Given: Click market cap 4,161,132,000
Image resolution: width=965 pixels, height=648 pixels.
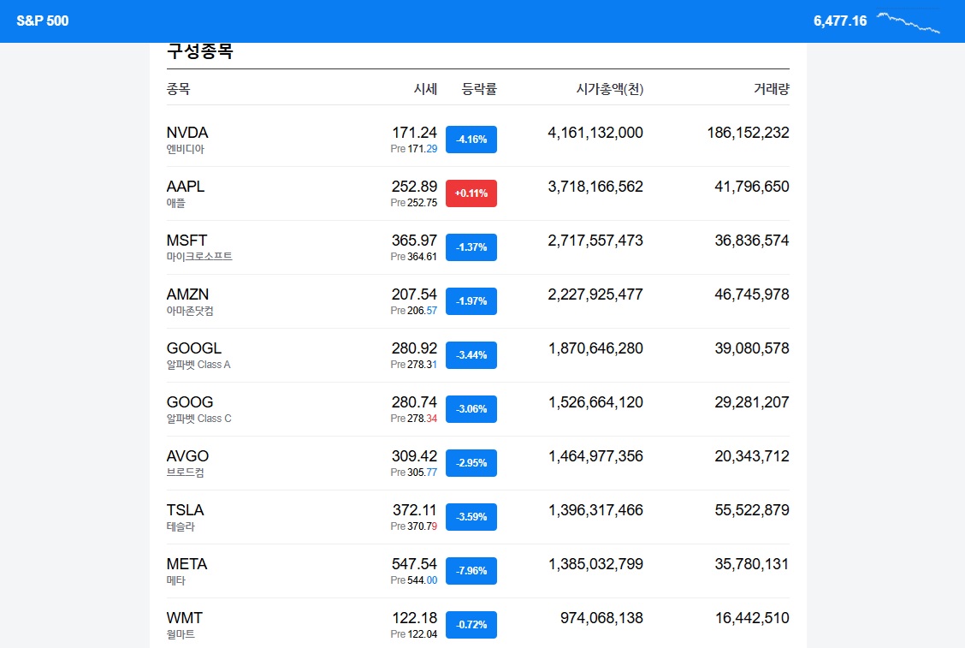Looking at the screenshot, I should 595,133.
